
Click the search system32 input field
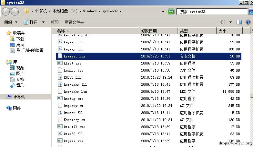coord(212,12)
